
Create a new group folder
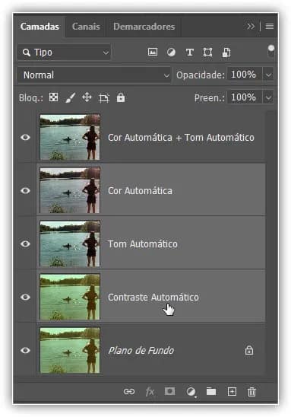(211, 391)
